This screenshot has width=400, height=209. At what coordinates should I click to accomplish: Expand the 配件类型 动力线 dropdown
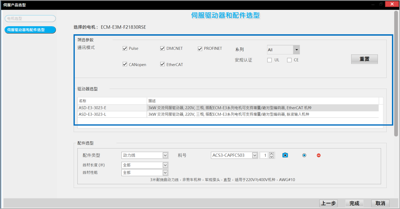pyautogui.click(x=165, y=155)
